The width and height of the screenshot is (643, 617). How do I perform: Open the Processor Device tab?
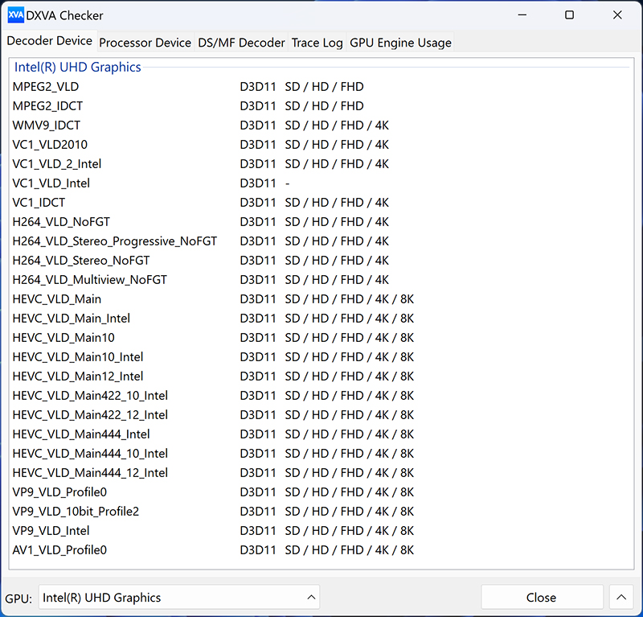coord(145,43)
